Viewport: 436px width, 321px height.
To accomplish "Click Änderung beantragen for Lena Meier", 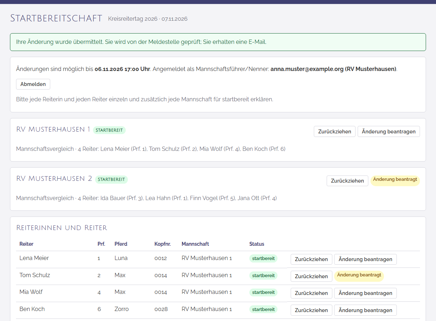I will point(365,259).
